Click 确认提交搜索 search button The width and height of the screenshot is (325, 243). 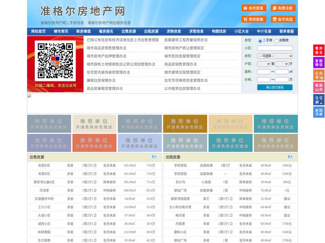tap(275, 87)
